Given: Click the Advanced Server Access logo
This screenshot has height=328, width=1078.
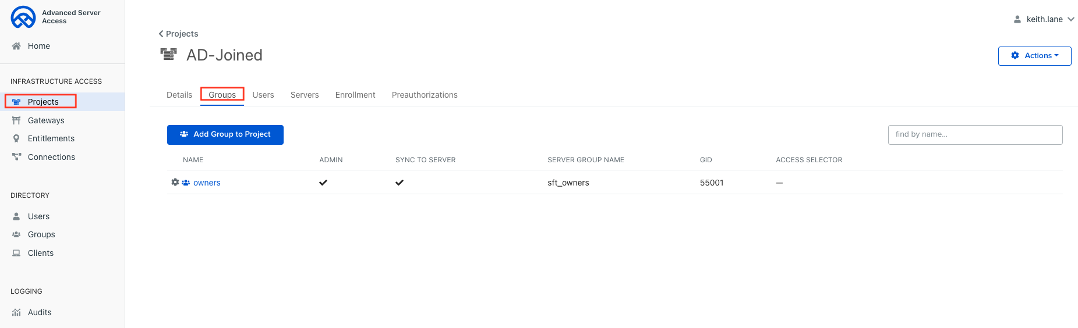Looking at the screenshot, I should pyautogui.click(x=23, y=17).
